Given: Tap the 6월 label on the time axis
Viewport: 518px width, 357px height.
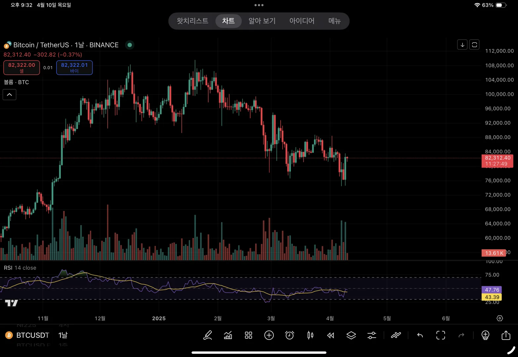Looking at the screenshot, I should click(446, 318).
